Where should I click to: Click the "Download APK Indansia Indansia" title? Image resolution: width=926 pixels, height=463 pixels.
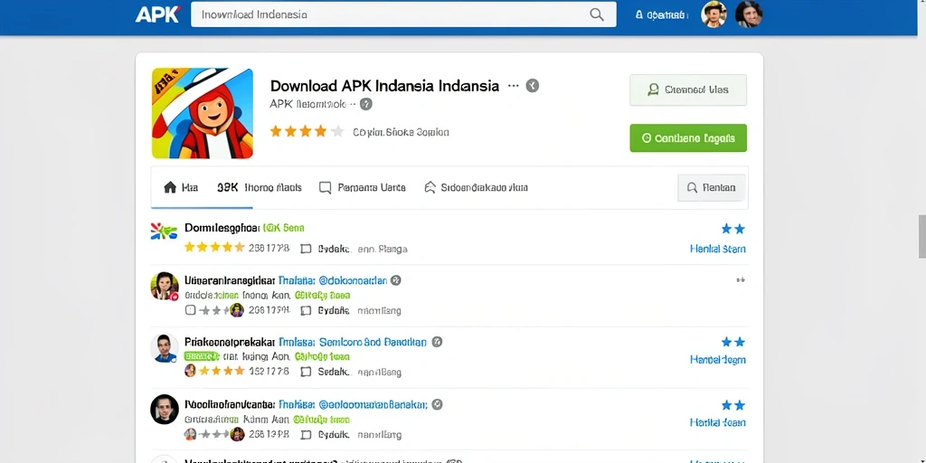pos(384,86)
